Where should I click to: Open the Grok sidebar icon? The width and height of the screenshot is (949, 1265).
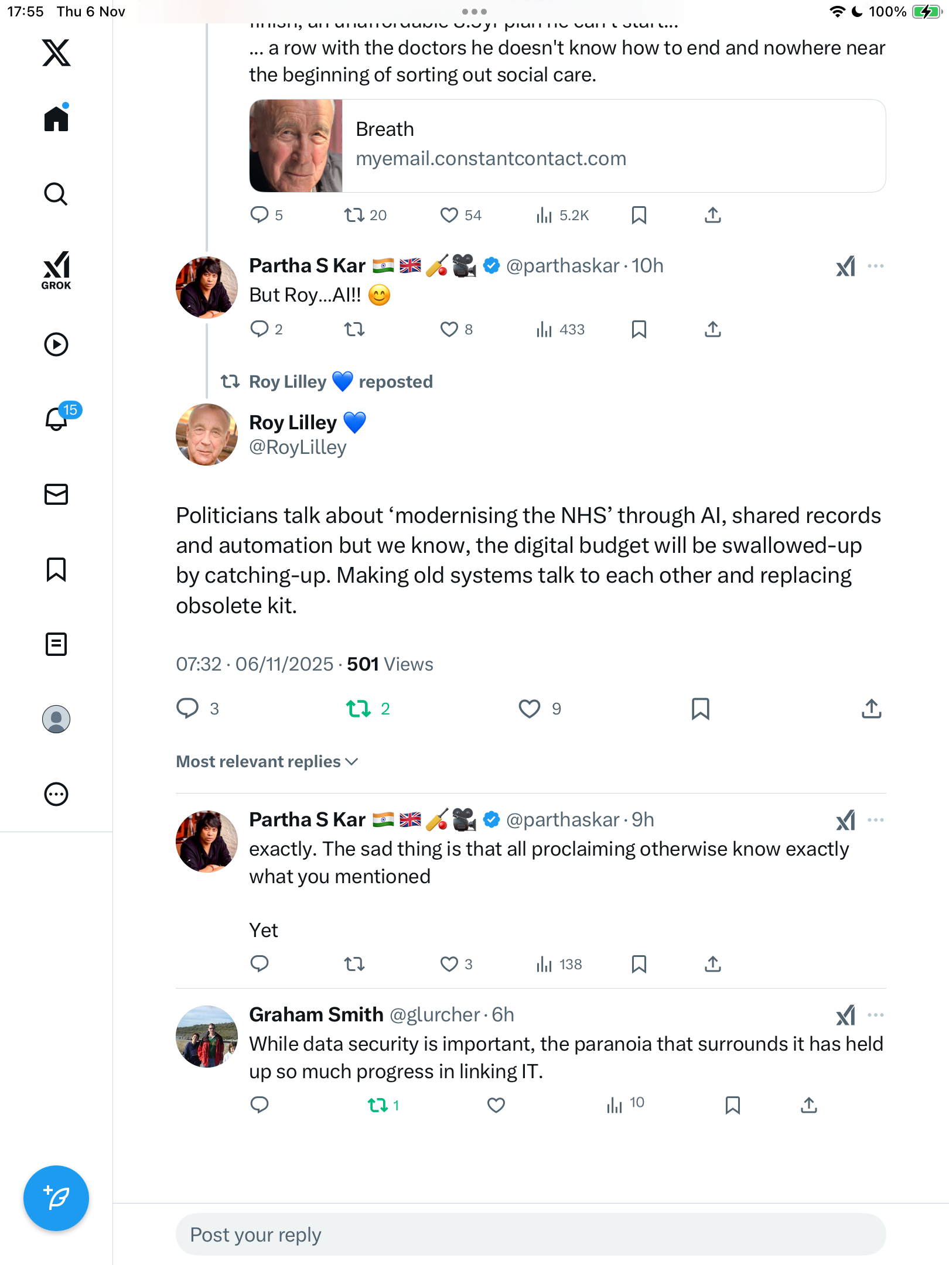coord(56,270)
